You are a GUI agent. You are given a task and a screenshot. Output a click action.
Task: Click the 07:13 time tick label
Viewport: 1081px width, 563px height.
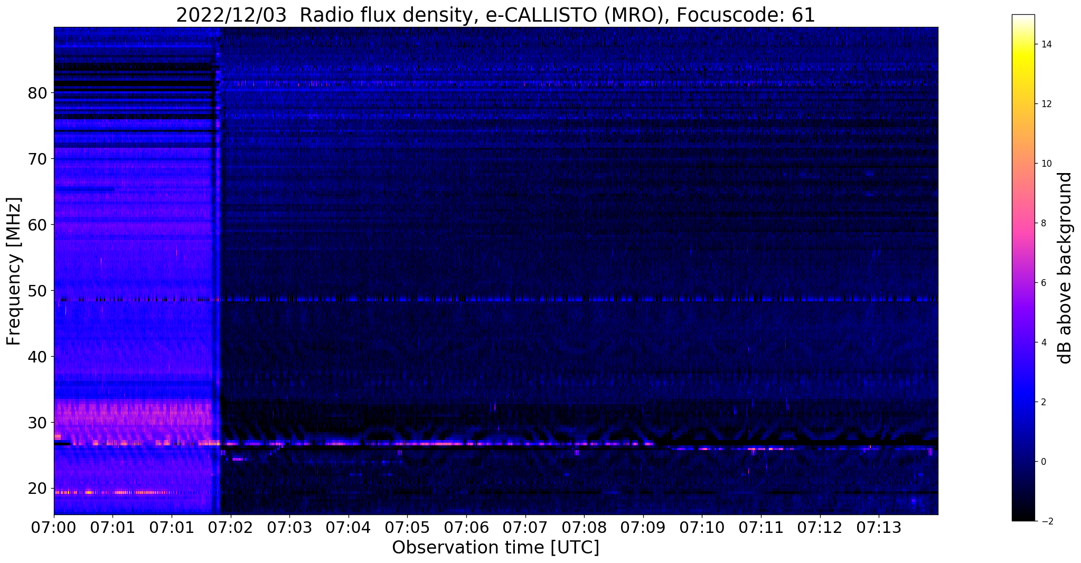879,528
